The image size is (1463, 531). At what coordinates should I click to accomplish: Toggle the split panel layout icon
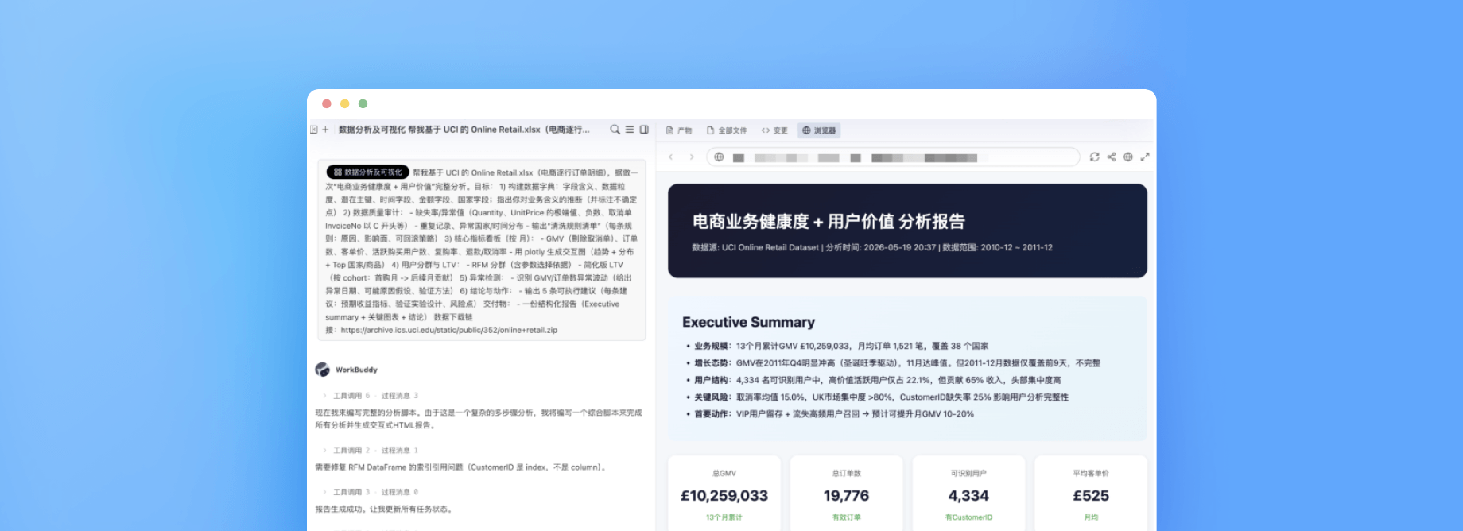tap(644, 130)
